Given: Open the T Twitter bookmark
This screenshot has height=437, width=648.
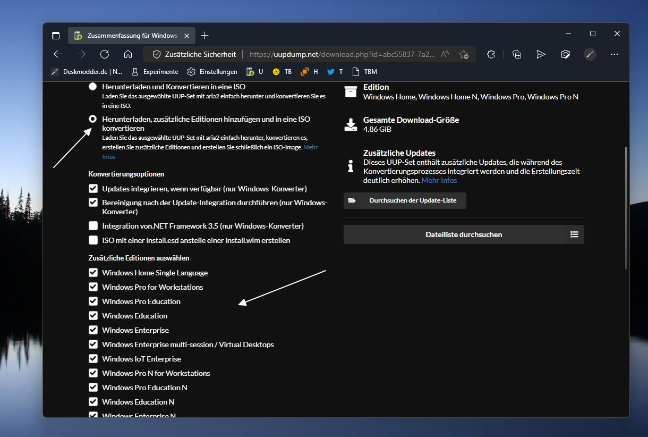Looking at the screenshot, I should coord(335,72).
